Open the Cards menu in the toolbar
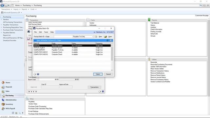Screen dimensions: 210x118 click(x=33, y=10)
